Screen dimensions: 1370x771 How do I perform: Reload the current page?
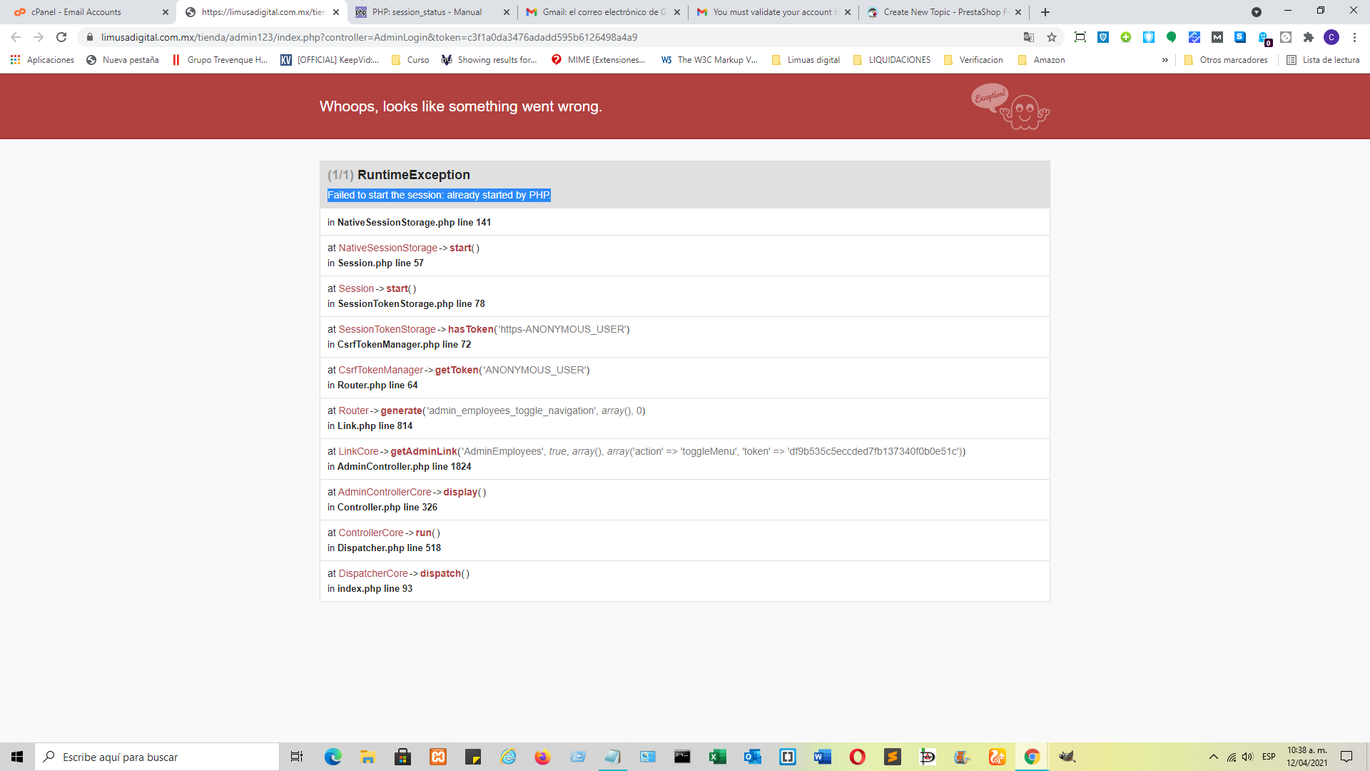(61, 37)
